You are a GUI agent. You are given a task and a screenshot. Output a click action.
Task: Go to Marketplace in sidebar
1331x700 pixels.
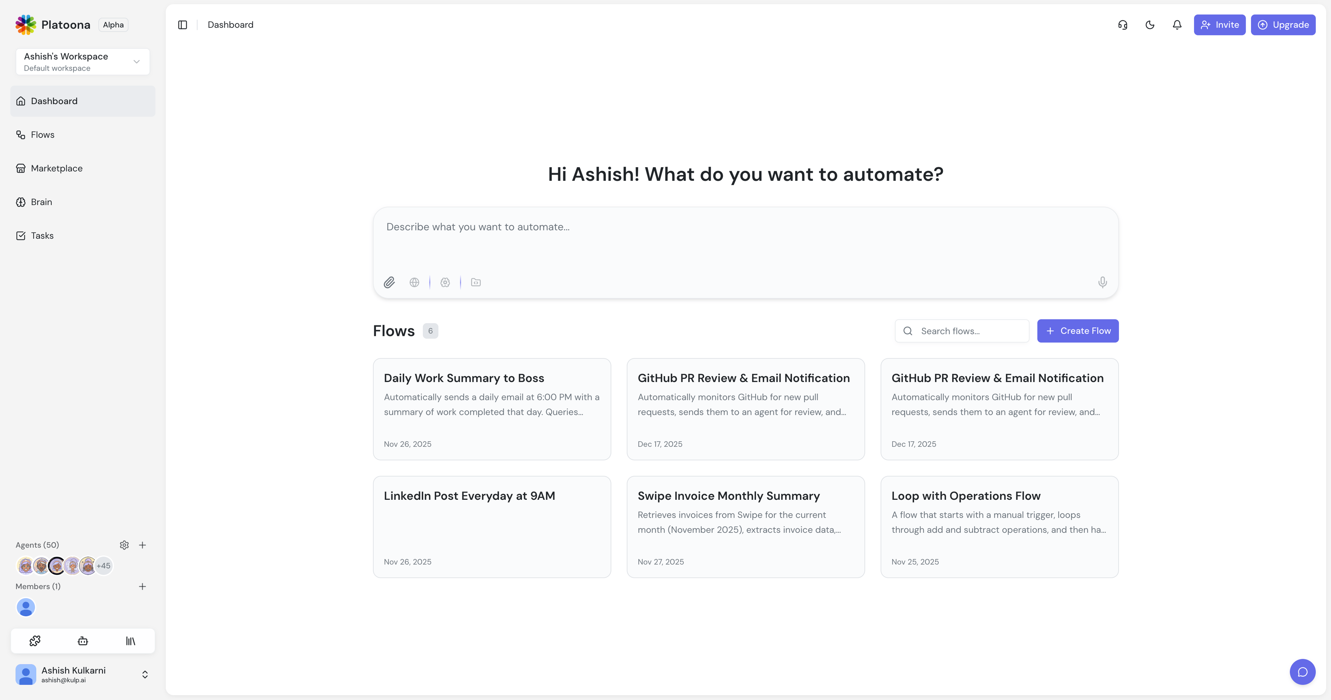click(57, 168)
